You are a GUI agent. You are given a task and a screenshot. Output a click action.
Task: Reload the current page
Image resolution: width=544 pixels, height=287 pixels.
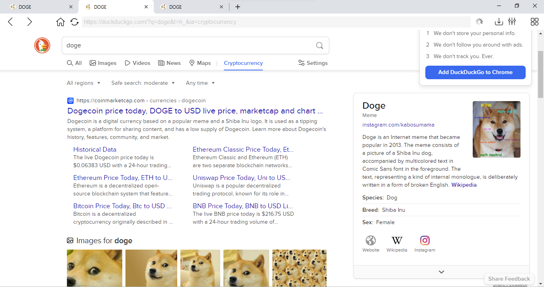coord(74,22)
